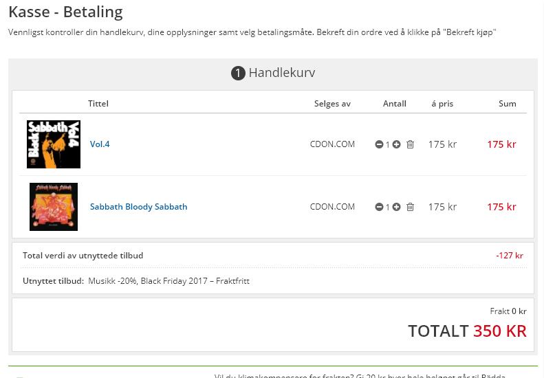Click the Tittel column header
Screen dimensions: 544x378
pyautogui.click(x=98, y=104)
